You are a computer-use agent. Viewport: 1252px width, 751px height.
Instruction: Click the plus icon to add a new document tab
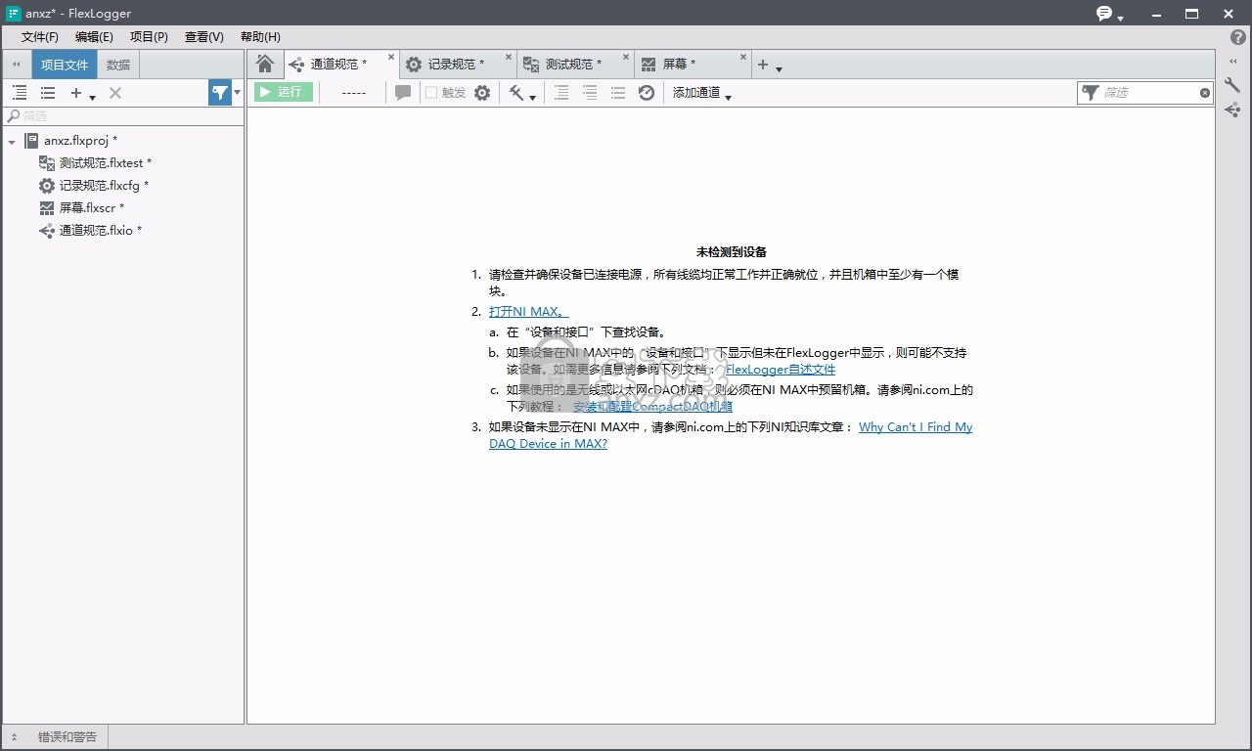coord(763,65)
